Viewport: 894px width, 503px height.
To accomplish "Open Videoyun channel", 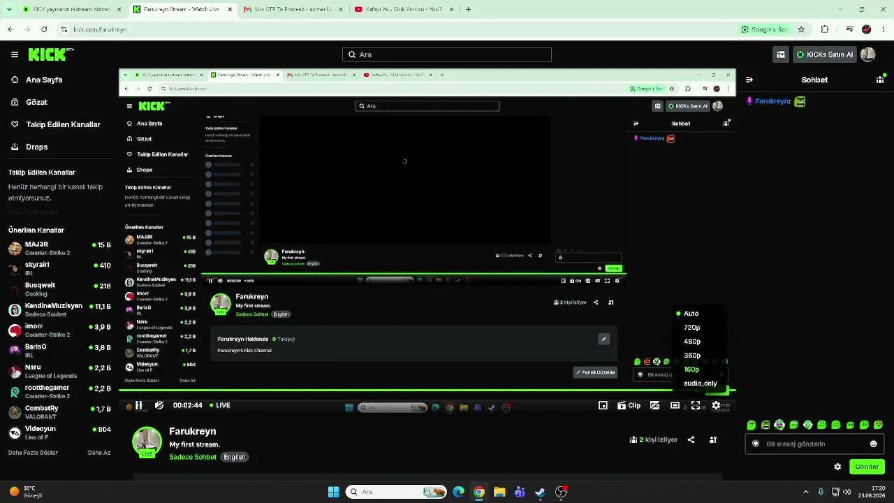I will point(59,432).
